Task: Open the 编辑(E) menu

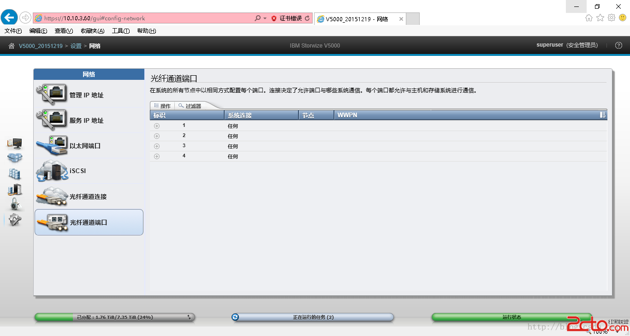Action: click(x=38, y=31)
